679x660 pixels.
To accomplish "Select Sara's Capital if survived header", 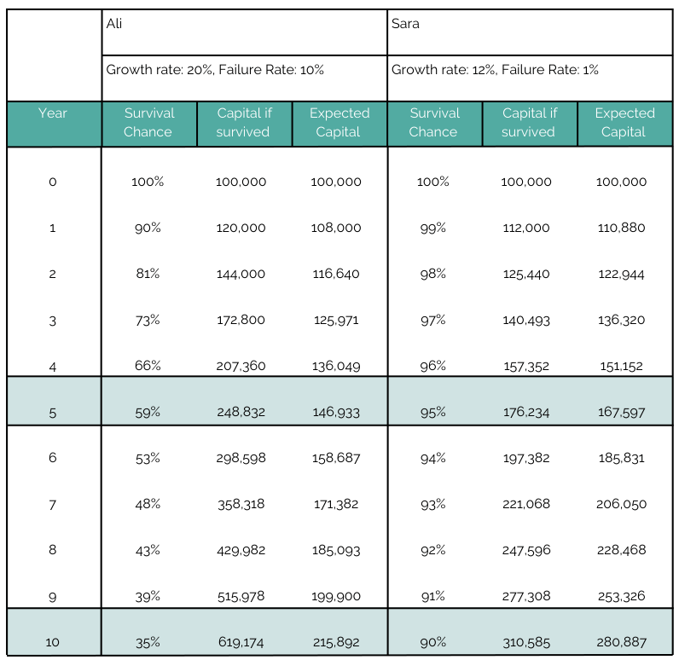I will pyautogui.click(x=528, y=123).
